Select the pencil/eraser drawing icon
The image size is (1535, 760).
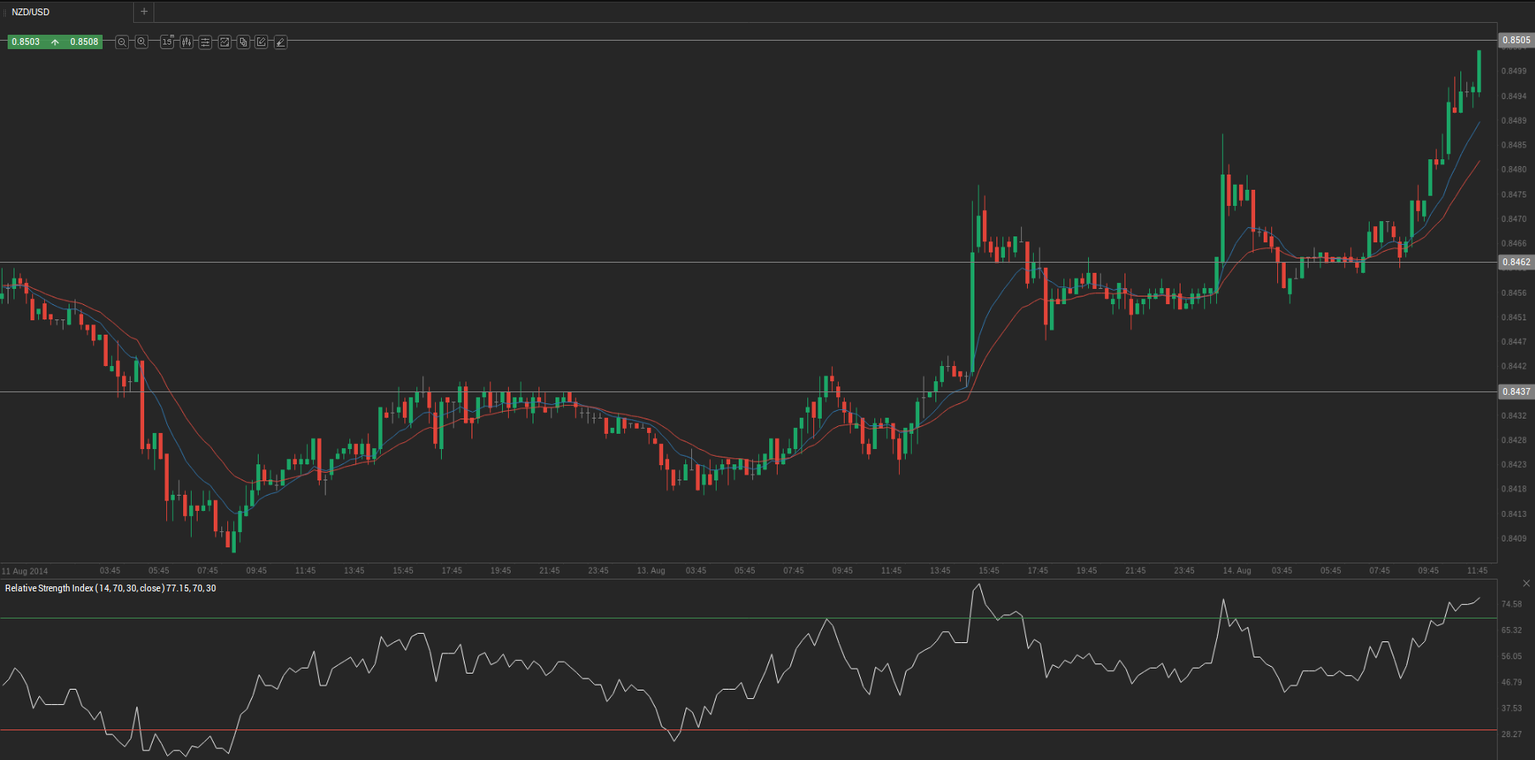click(x=281, y=42)
